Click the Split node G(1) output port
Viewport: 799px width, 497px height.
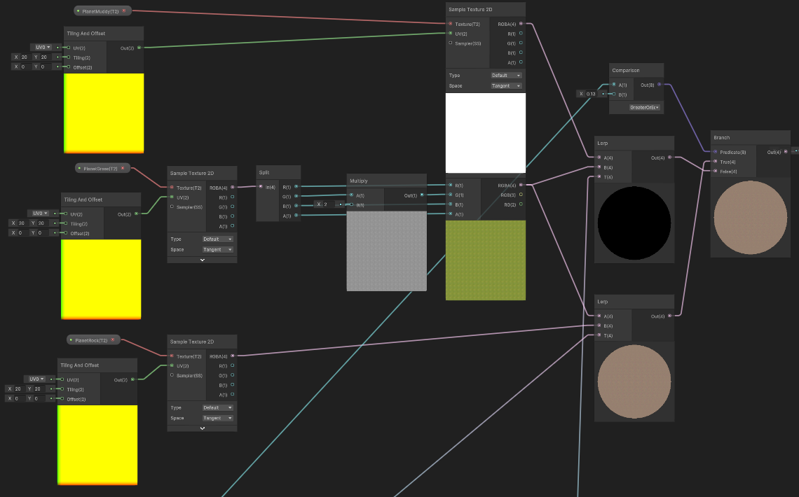[x=296, y=196]
